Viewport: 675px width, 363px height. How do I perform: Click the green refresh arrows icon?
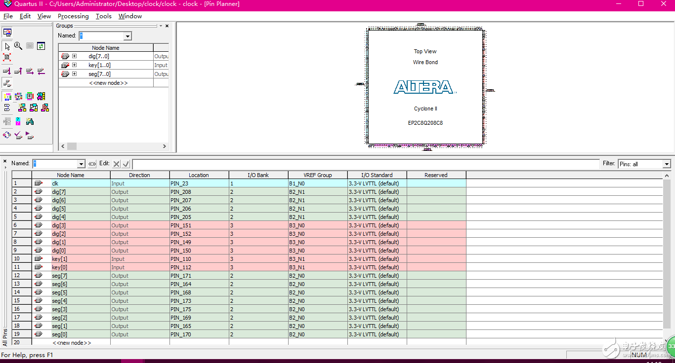pos(41,46)
